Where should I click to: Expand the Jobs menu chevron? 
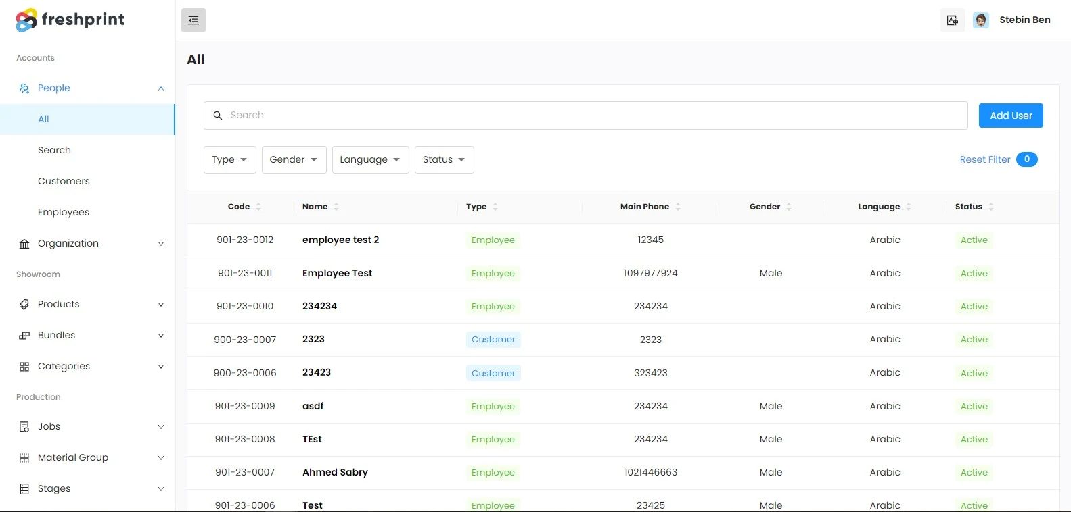(x=161, y=427)
